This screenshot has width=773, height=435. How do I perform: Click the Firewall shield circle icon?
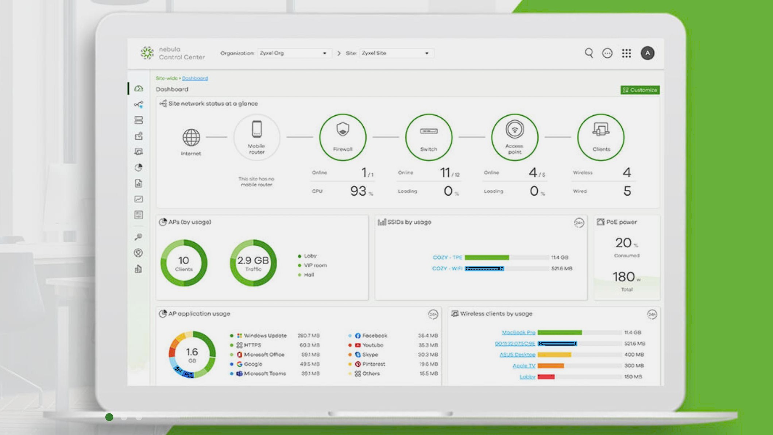click(x=343, y=137)
